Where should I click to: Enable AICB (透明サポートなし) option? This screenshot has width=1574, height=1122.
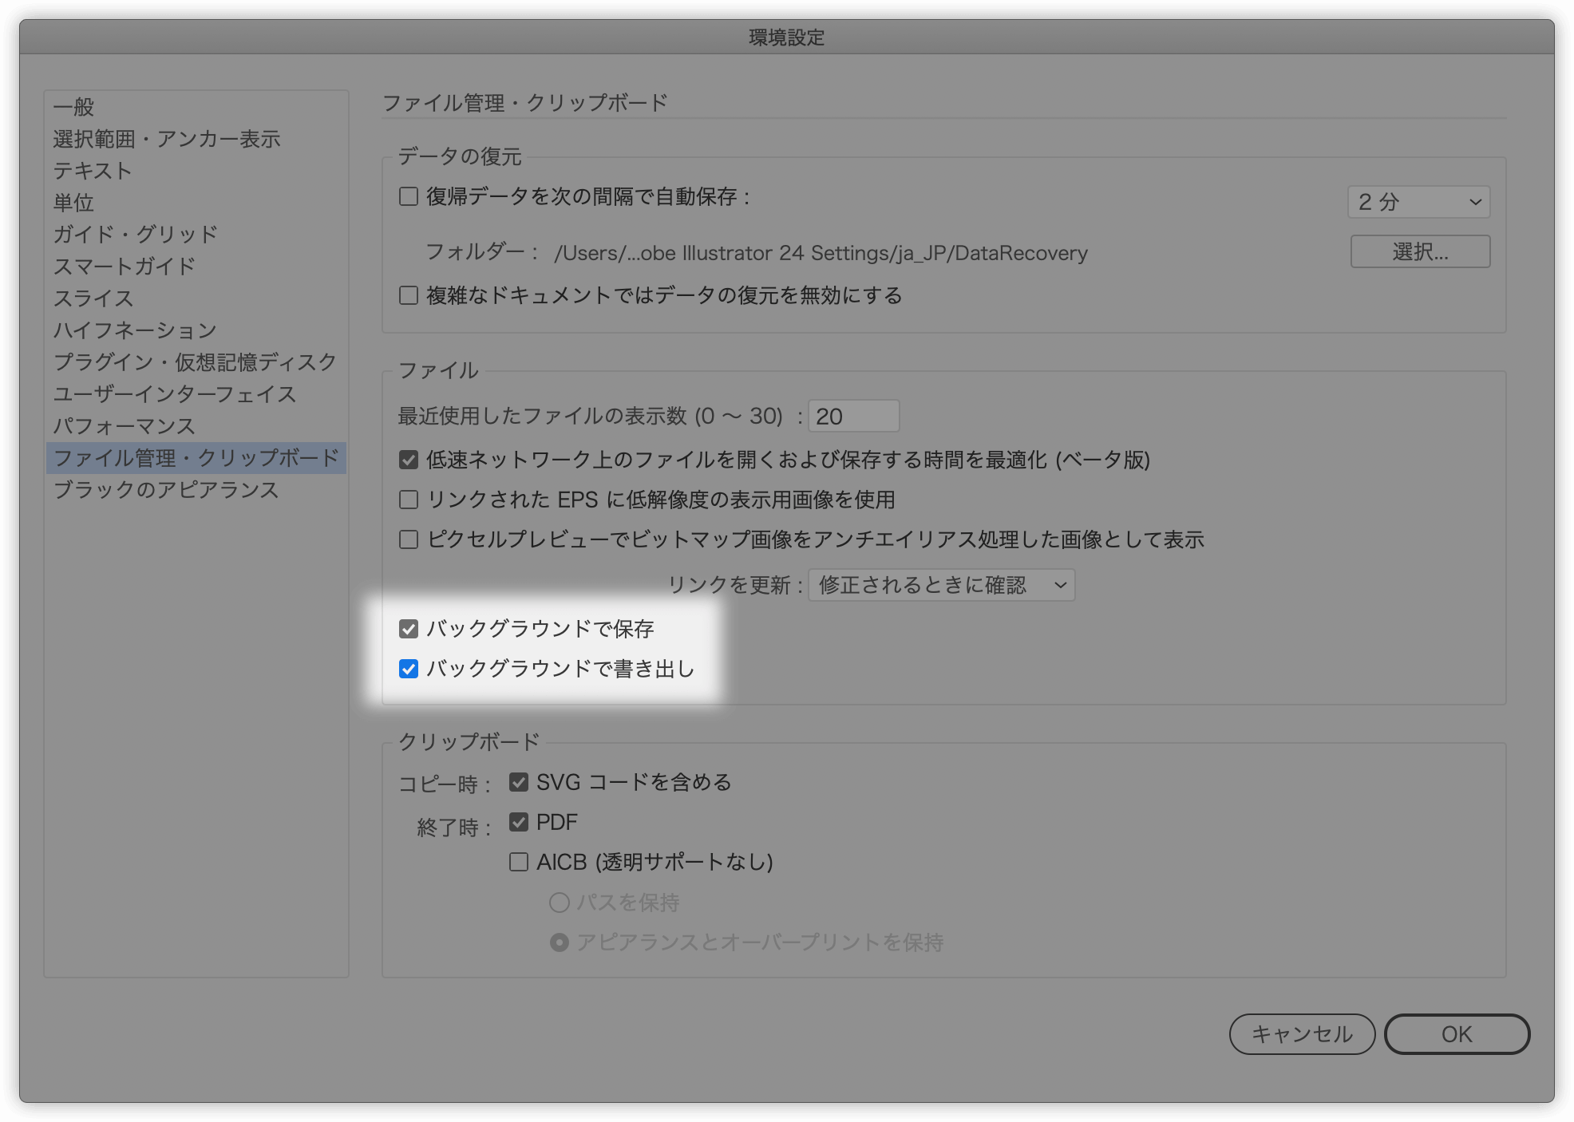point(519,863)
